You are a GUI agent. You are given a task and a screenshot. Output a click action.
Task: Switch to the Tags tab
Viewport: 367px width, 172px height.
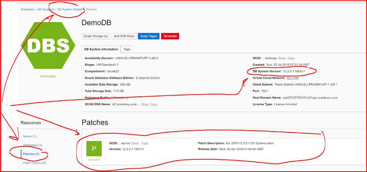point(127,50)
